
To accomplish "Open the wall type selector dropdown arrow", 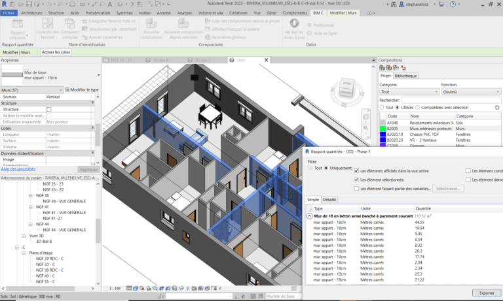I will [x=98, y=75].
